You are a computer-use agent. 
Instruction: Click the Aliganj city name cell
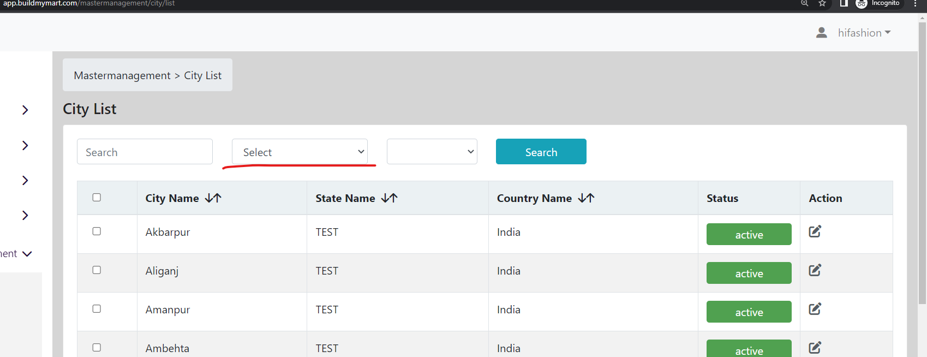162,271
